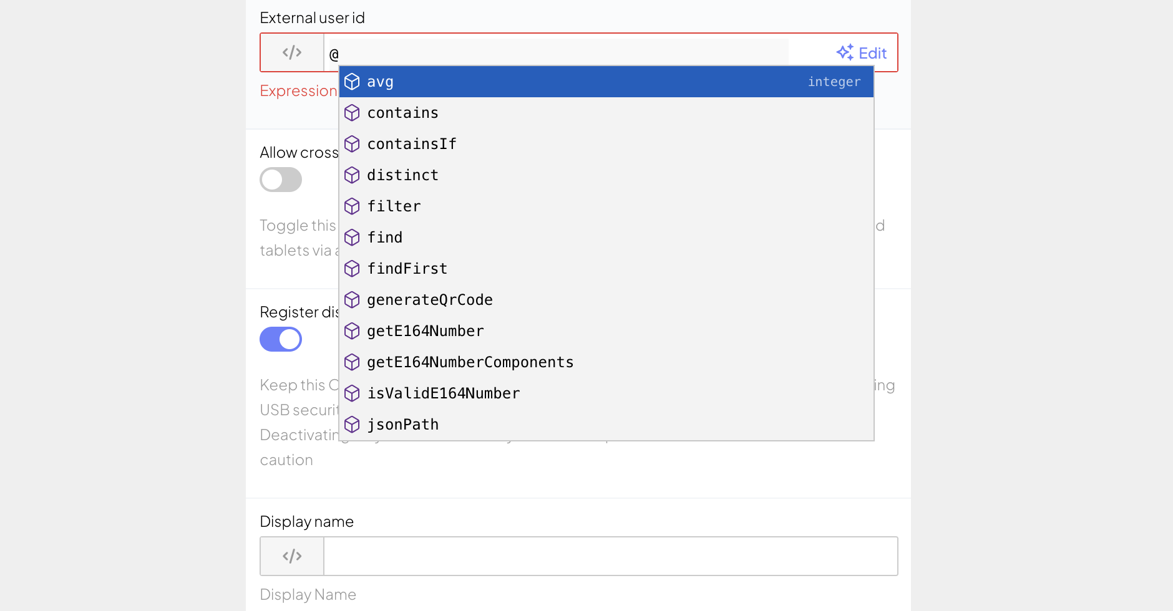Select the isValidE164Number function
Image resolution: width=1173 pixels, height=611 pixels.
tap(444, 393)
